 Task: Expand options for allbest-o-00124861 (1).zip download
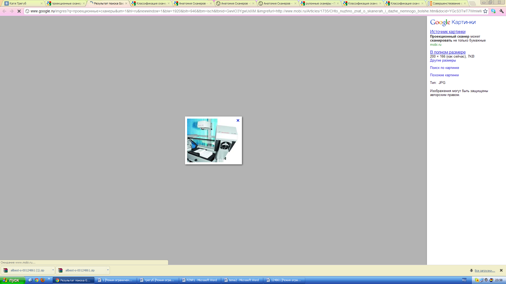[x=53, y=270]
